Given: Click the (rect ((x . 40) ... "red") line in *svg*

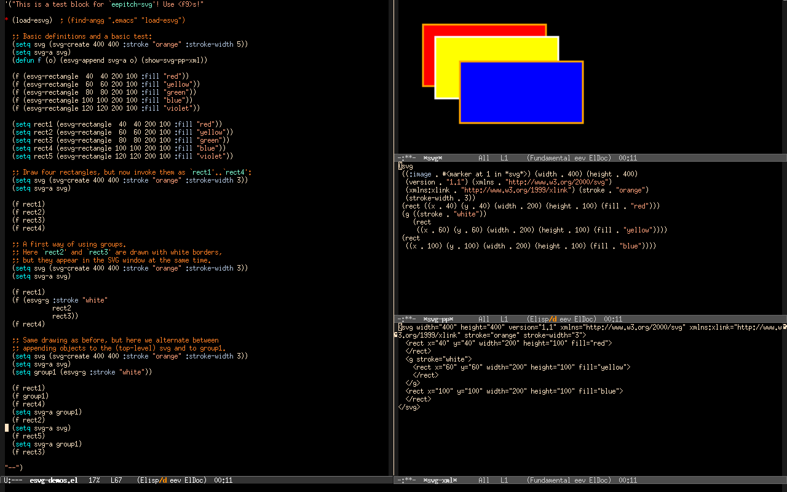Looking at the screenshot, I should tap(531, 206).
